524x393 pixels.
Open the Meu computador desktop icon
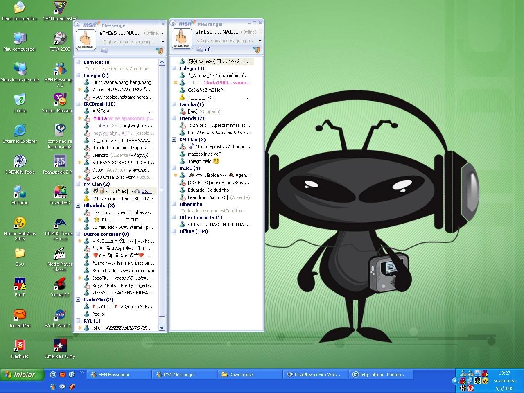pyautogui.click(x=20, y=42)
